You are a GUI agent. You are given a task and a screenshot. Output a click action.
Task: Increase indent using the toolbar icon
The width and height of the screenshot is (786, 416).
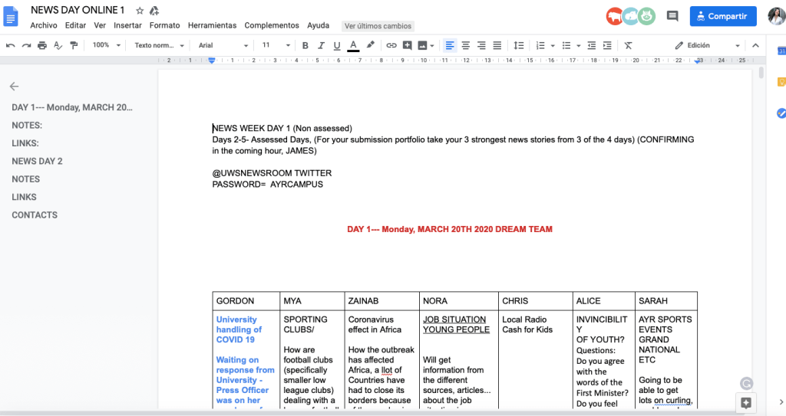(608, 45)
